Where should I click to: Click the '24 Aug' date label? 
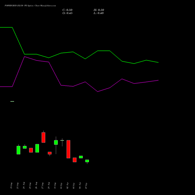pos(24,186)
